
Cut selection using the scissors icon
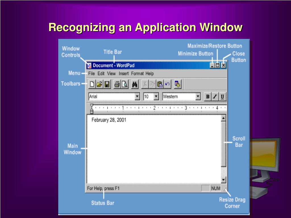145,84
